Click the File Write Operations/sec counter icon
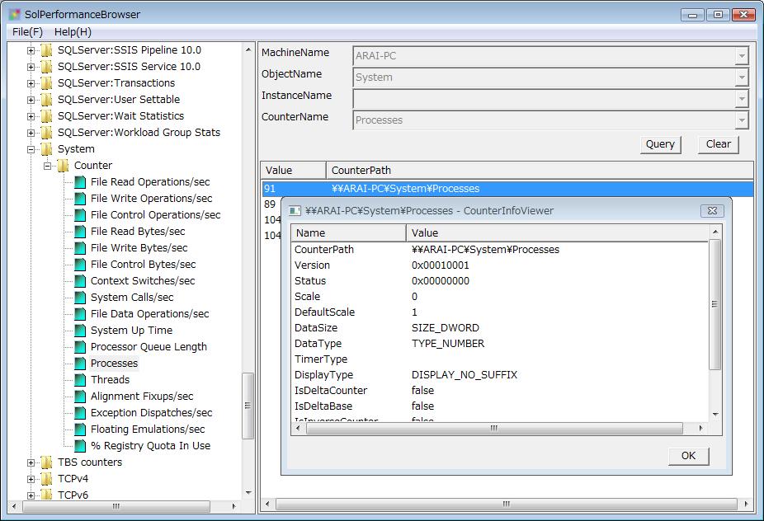This screenshot has height=521, width=764. (80, 199)
